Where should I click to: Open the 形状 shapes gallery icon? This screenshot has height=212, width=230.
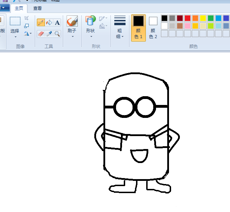pos(90,21)
